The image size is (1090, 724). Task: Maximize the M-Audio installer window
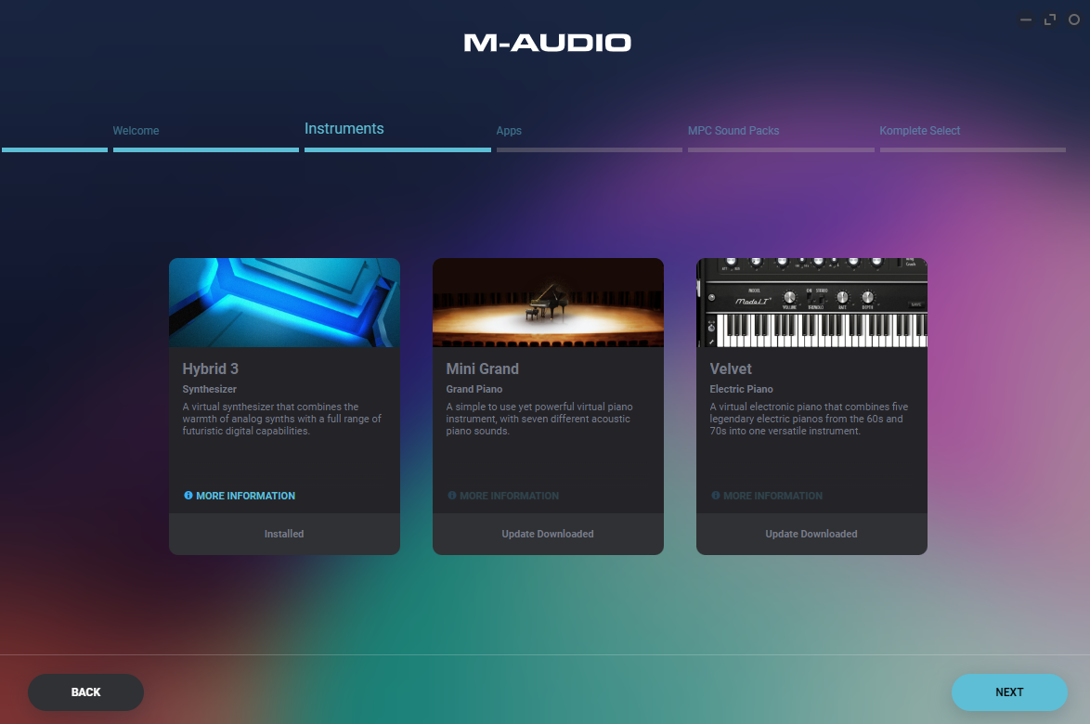pyautogui.click(x=1050, y=19)
